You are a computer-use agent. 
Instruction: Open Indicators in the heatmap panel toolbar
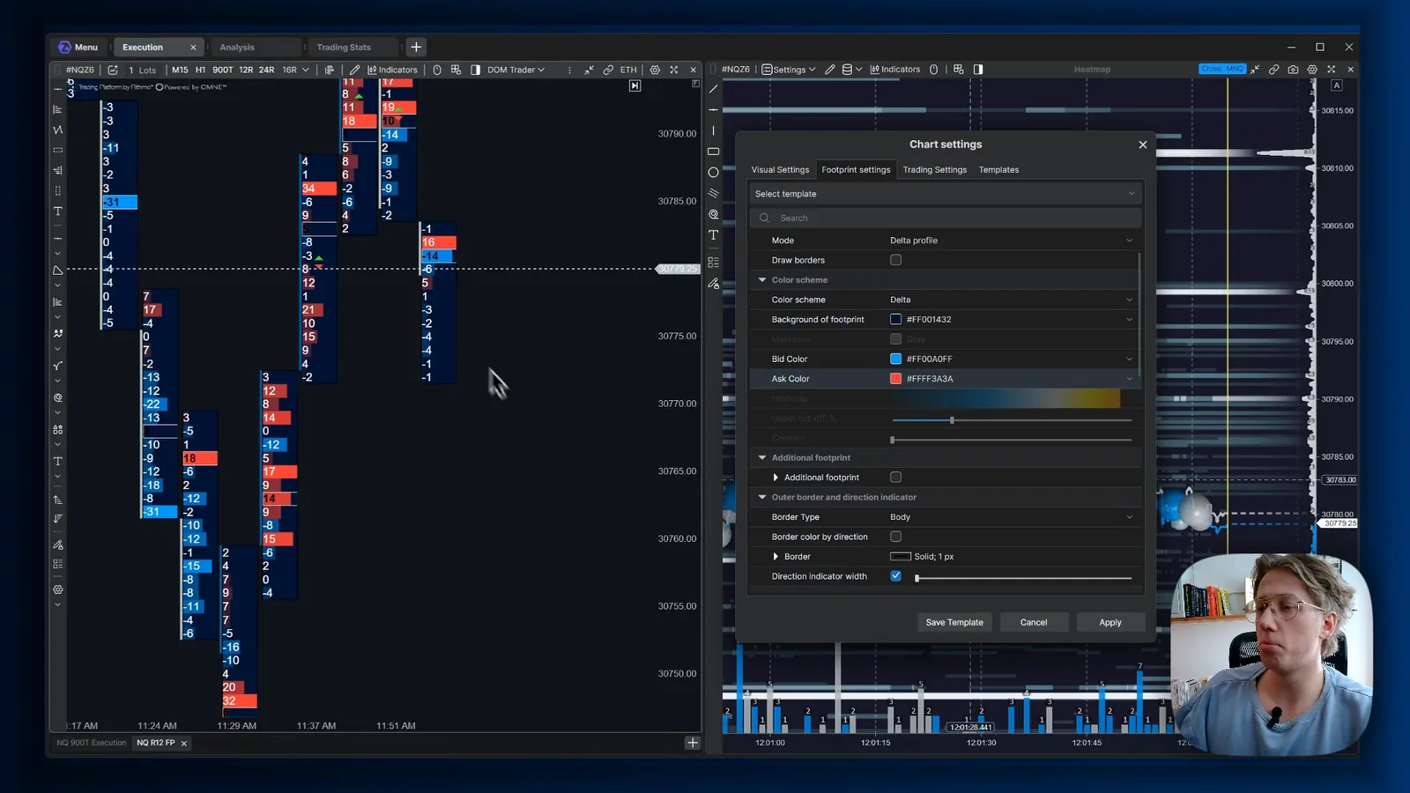(894, 70)
